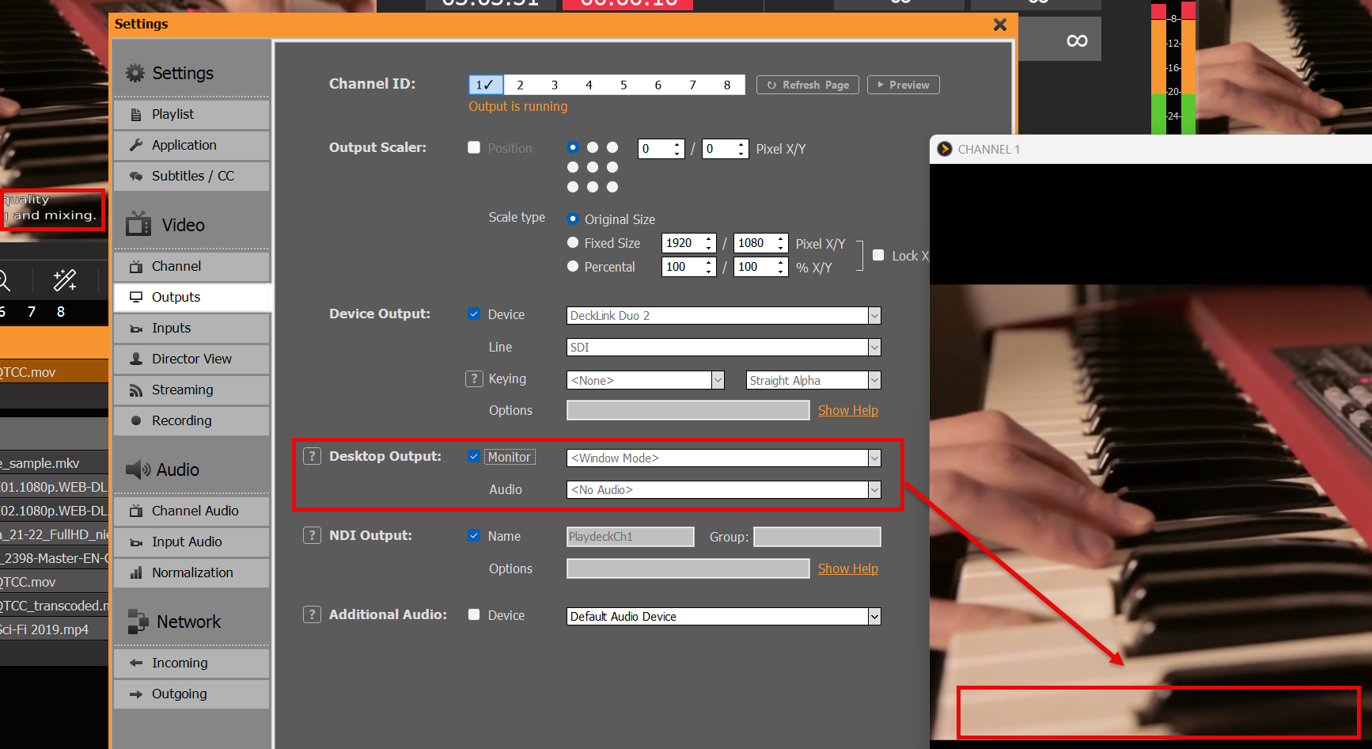This screenshot has height=749, width=1372.
Task: Open the Keying <None> dropdown
Action: [646, 380]
